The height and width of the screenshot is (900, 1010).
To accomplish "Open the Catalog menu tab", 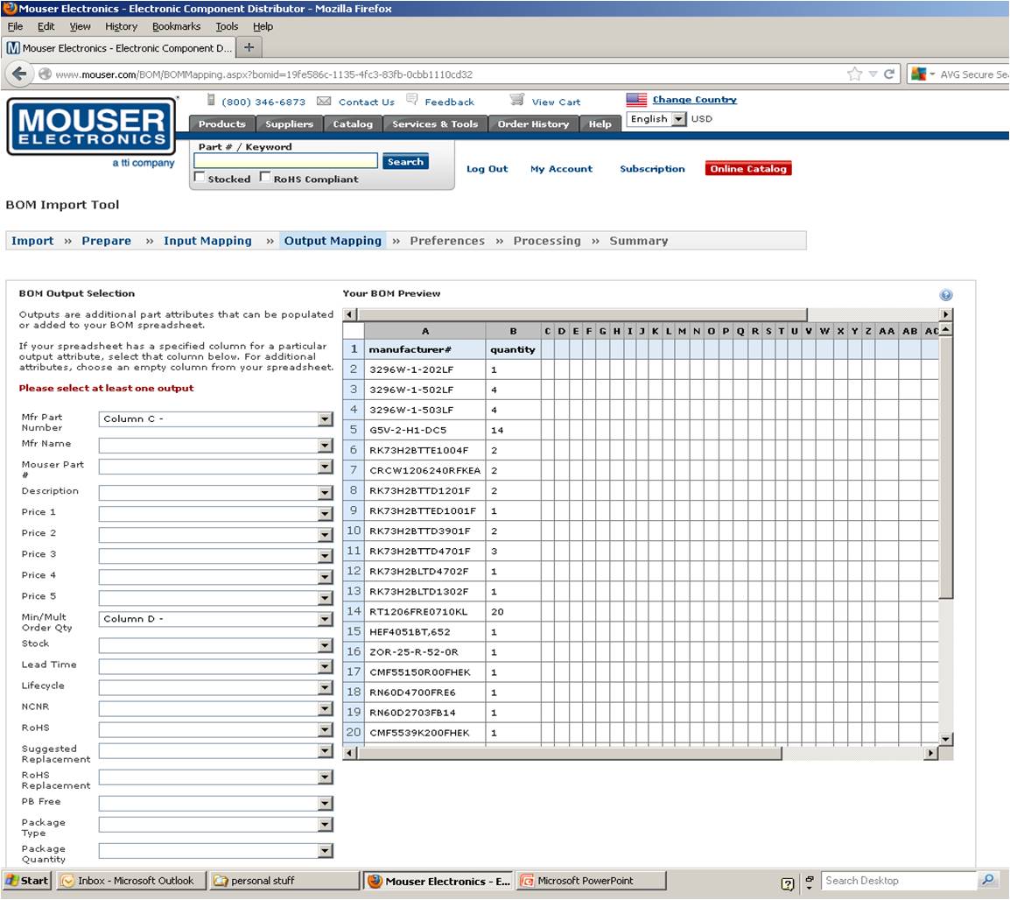I will tap(353, 123).
